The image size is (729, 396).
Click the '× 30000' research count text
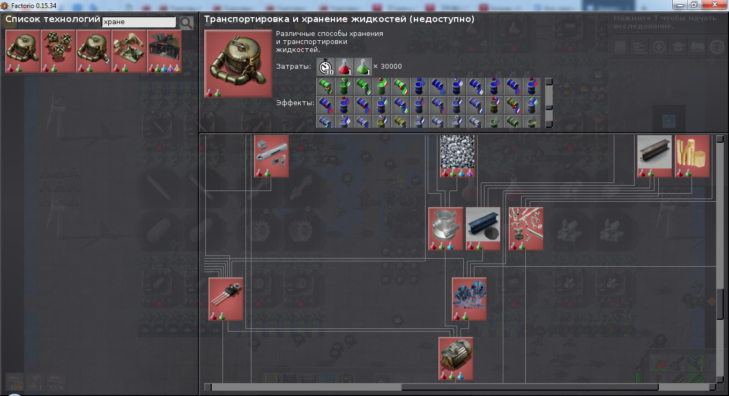tap(388, 67)
